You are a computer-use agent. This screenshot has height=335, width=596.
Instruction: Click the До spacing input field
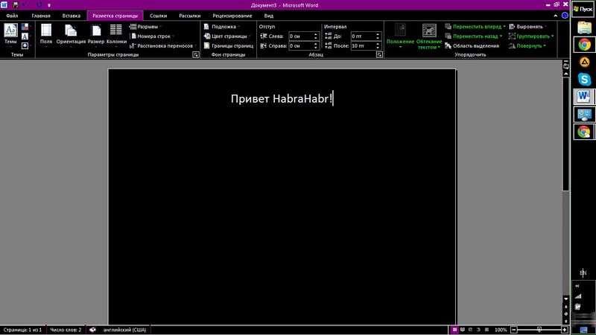363,36
